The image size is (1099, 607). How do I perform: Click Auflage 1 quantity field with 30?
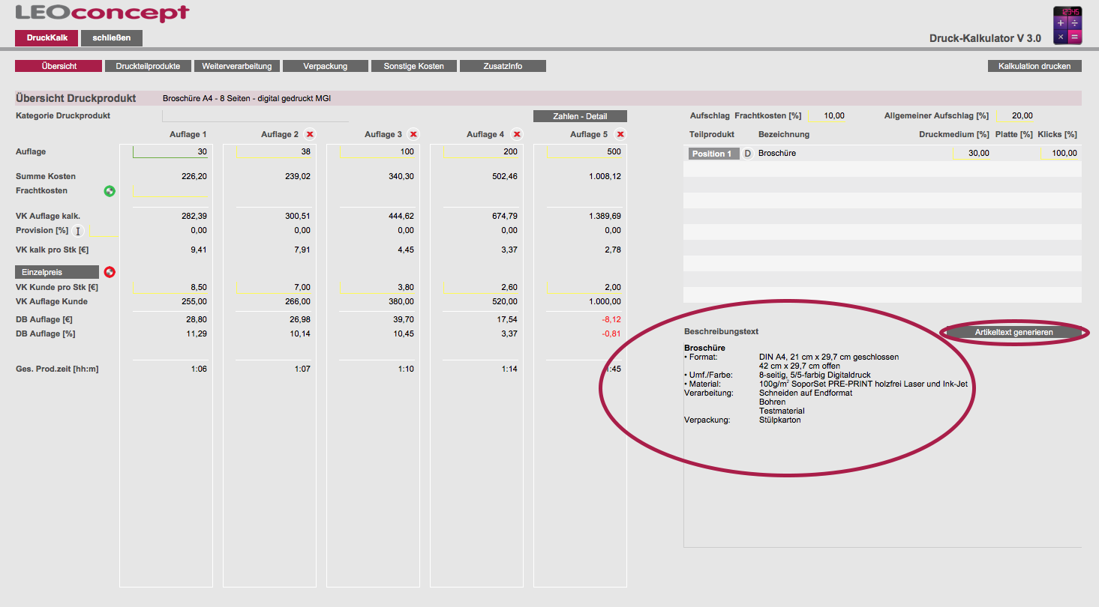coord(170,151)
